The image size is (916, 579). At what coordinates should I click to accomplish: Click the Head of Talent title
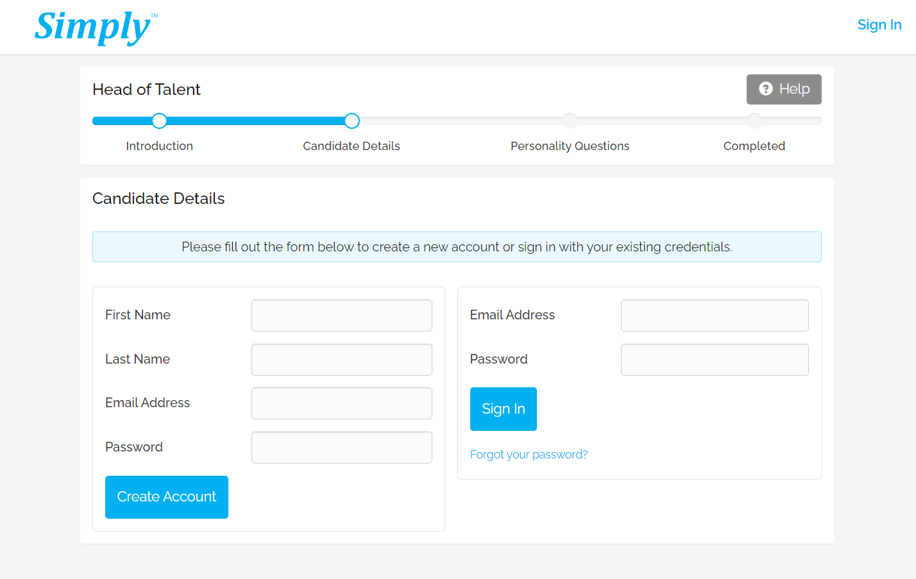[x=146, y=89]
